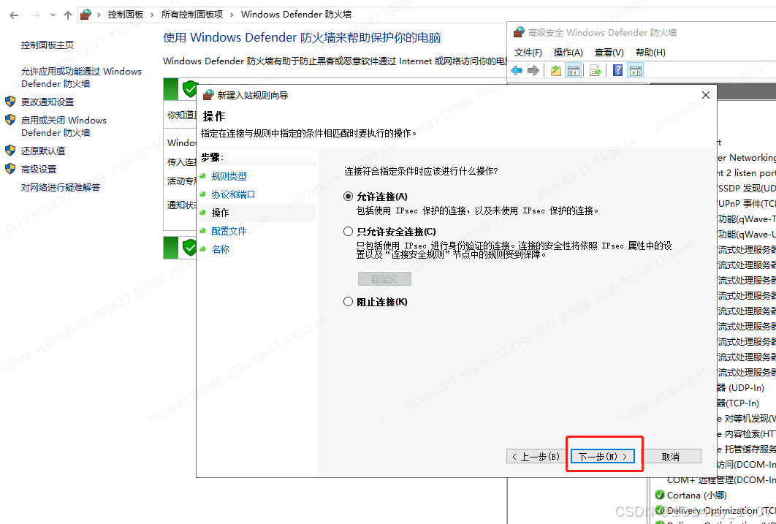Open the 帮助(H) menu
Viewport: 776px width, 524px height.
coord(650,53)
